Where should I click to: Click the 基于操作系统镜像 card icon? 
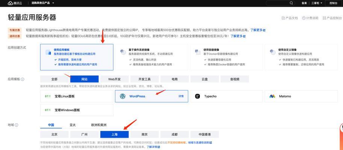point(123,52)
